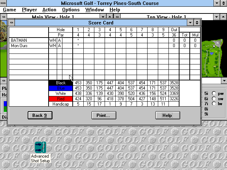Minimize the Score Card window

coord(190,23)
